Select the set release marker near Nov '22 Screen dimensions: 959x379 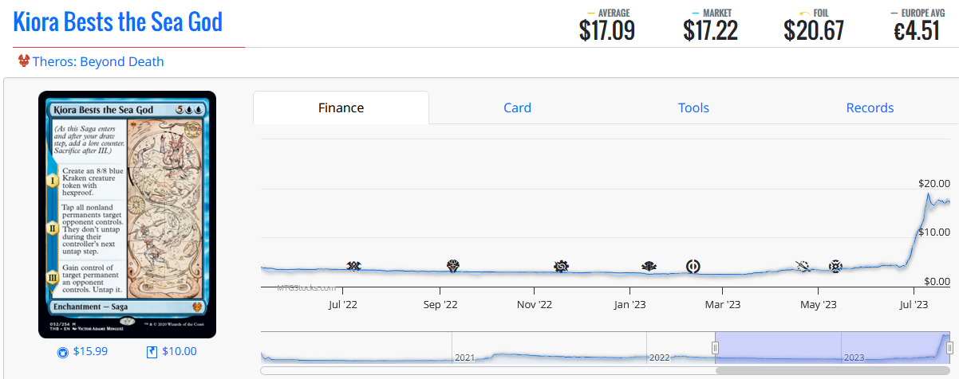[562, 266]
